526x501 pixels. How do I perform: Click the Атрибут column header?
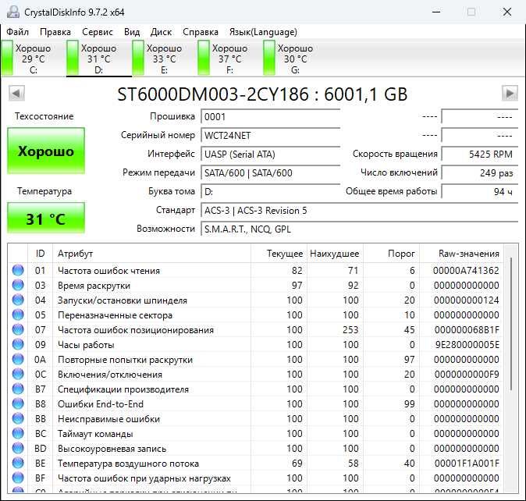click(x=151, y=254)
